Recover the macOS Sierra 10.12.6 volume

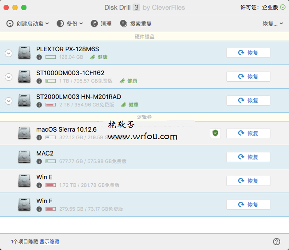click(x=248, y=133)
